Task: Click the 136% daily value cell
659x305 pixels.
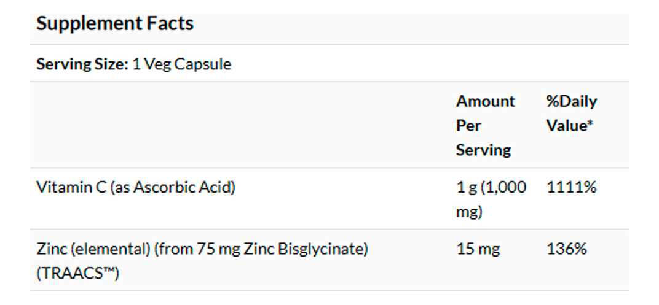Action: 566,249
